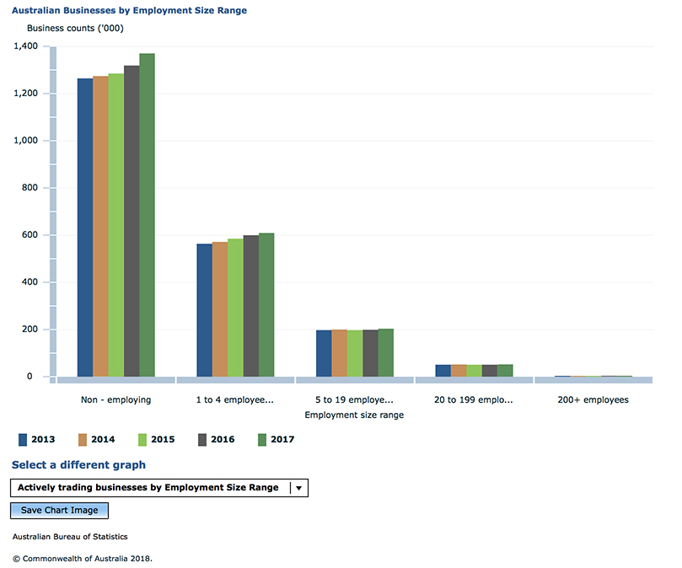
Task: Select the 2013 legend label
Action: [43, 439]
